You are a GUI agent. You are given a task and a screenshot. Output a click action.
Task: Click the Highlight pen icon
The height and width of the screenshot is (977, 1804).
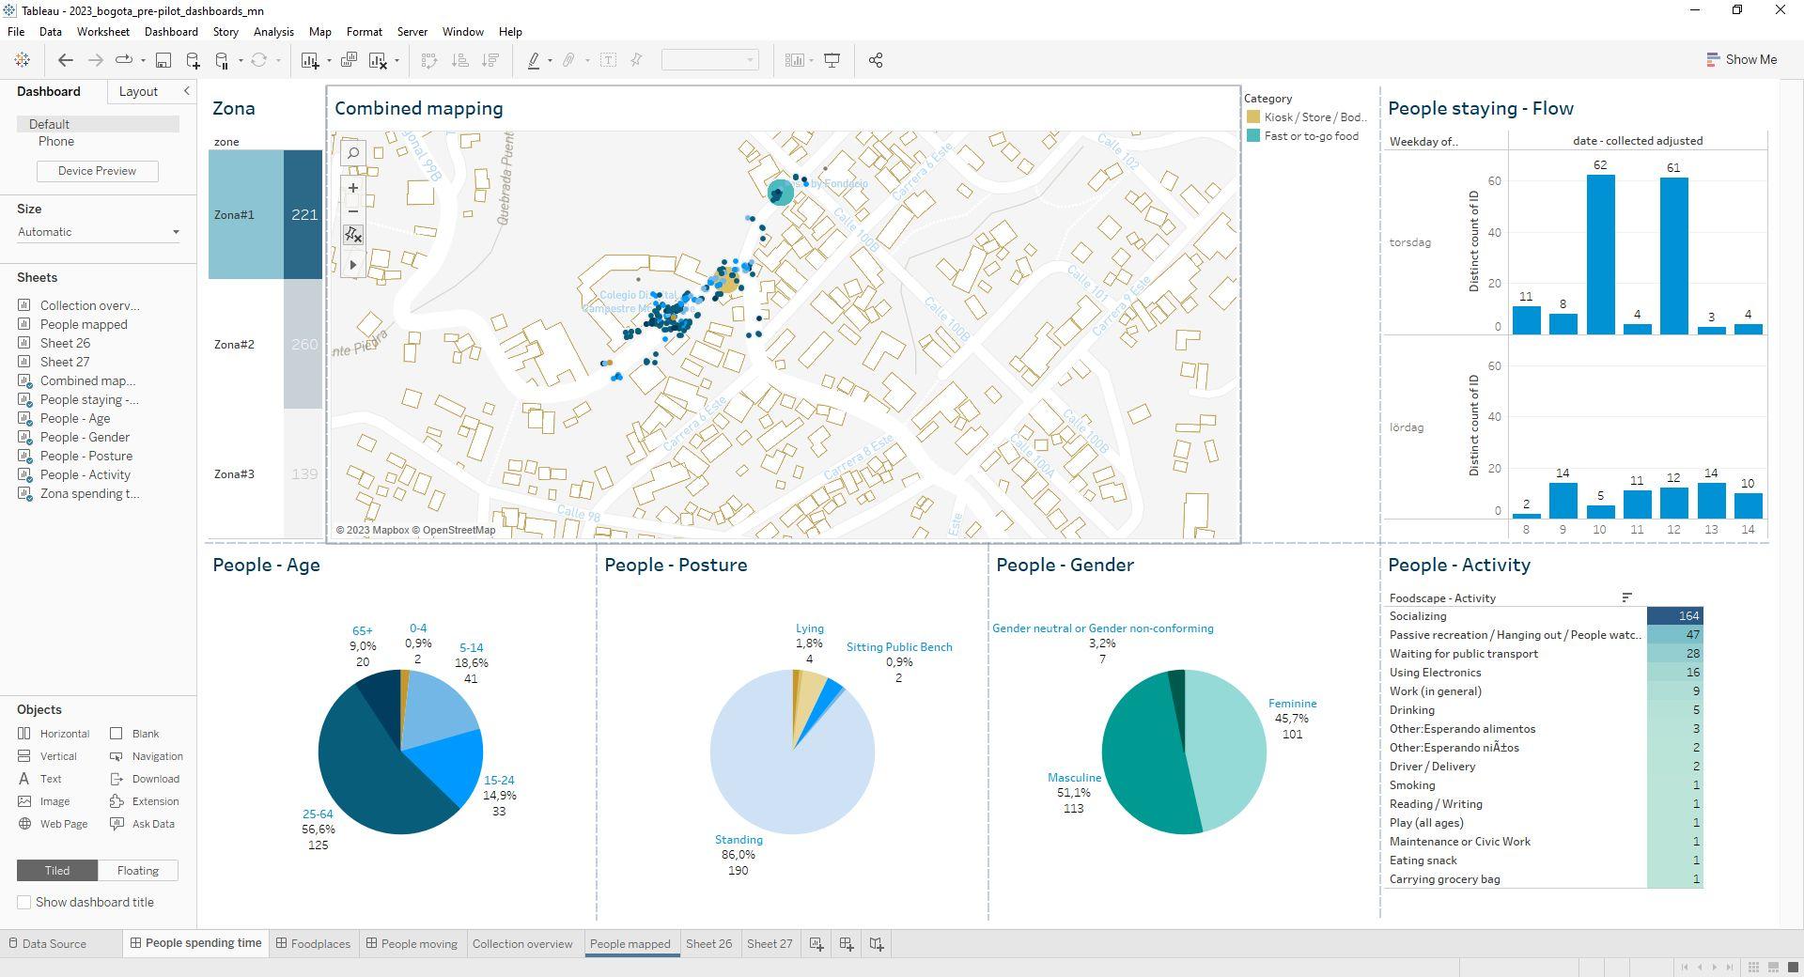coord(534,60)
